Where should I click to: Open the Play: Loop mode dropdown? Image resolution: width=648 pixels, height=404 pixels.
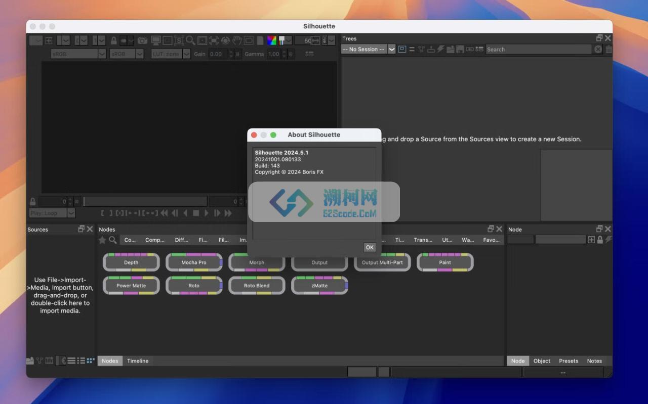(x=52, y=213)
